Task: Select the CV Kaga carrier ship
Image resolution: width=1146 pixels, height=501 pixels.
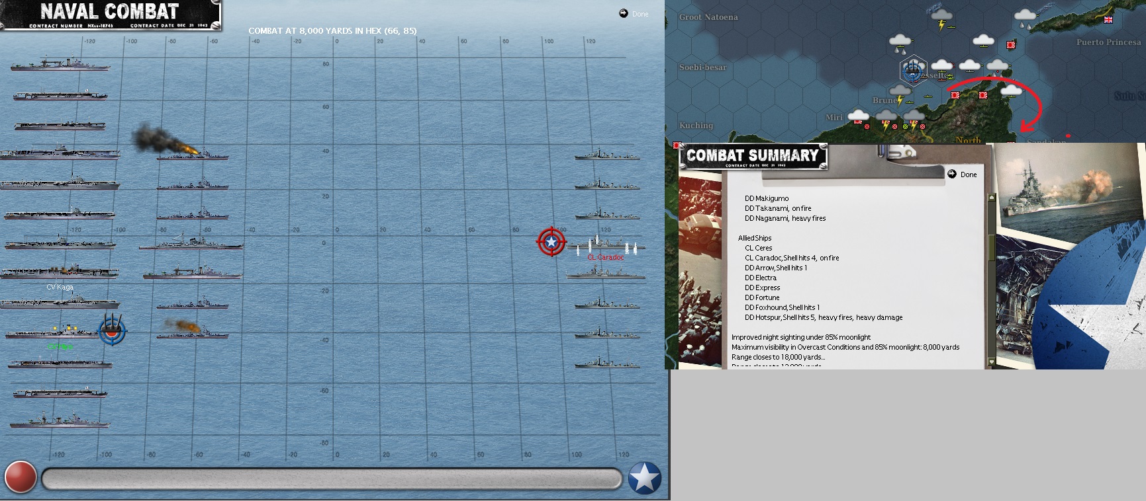Action: (60, 272)
